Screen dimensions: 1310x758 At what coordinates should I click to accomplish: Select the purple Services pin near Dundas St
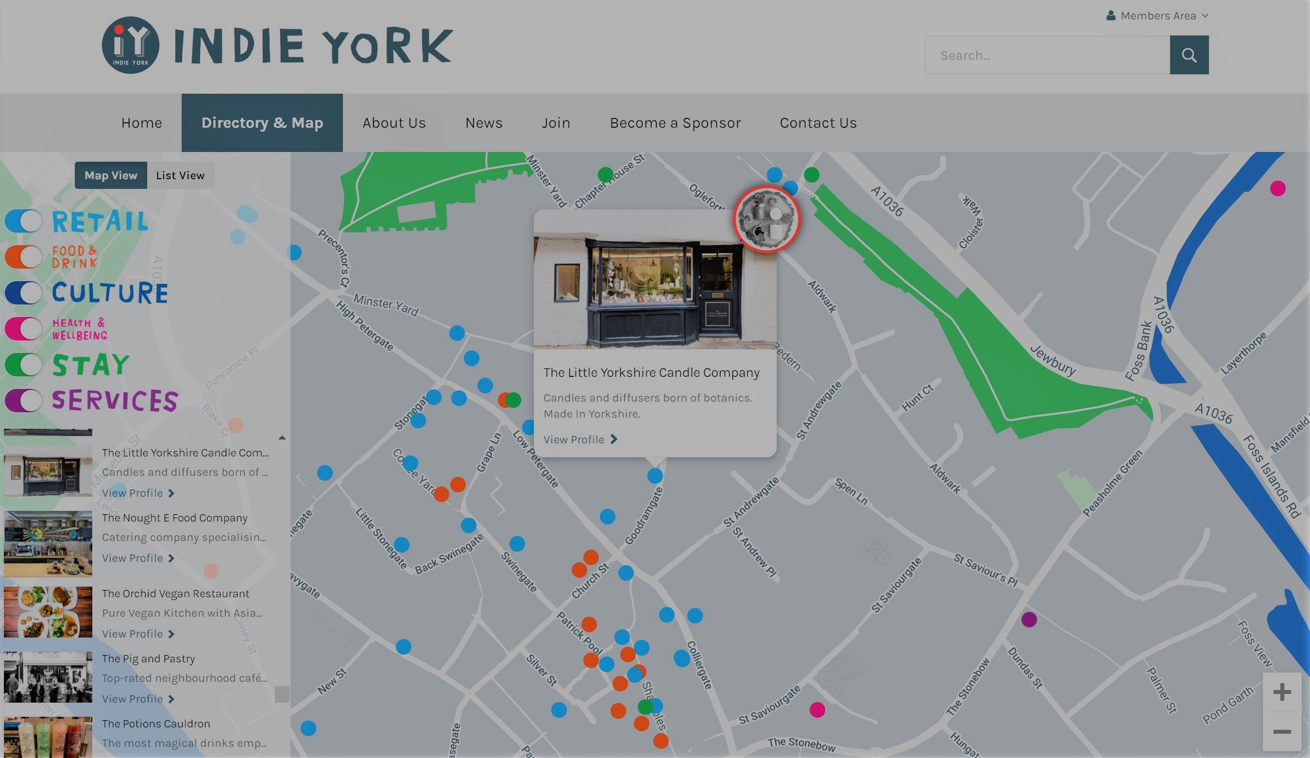click(x=1029, y=619)
